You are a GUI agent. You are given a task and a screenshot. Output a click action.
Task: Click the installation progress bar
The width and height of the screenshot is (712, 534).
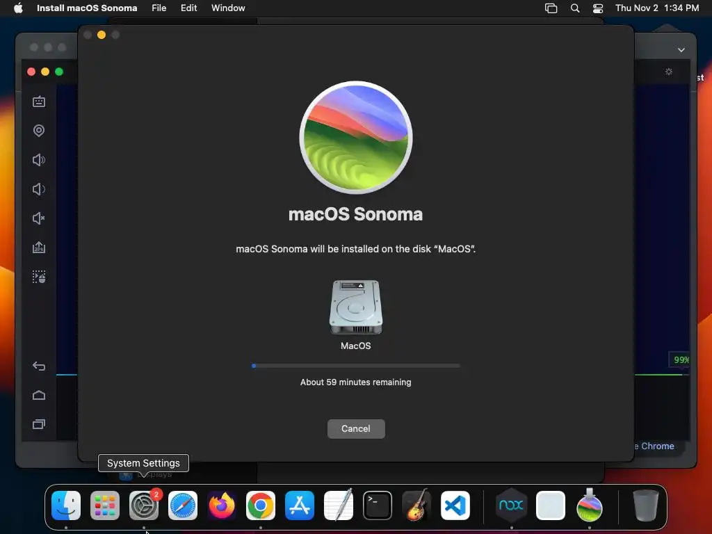click(x=356, y=366)
